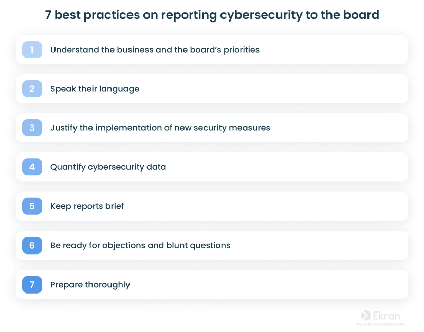Select the number 7 badge icon
Viewport: 424px width, 332px height.
[32, 284]
